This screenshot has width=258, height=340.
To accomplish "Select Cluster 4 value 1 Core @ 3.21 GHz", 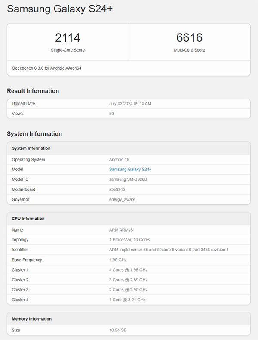I will coord(127,300).
